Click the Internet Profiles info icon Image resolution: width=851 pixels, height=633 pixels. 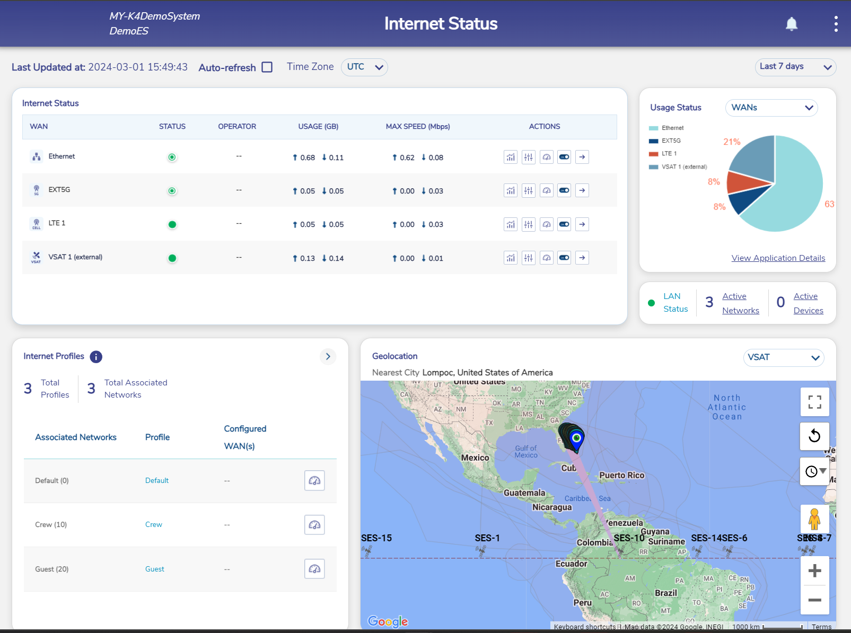point(96,357)
